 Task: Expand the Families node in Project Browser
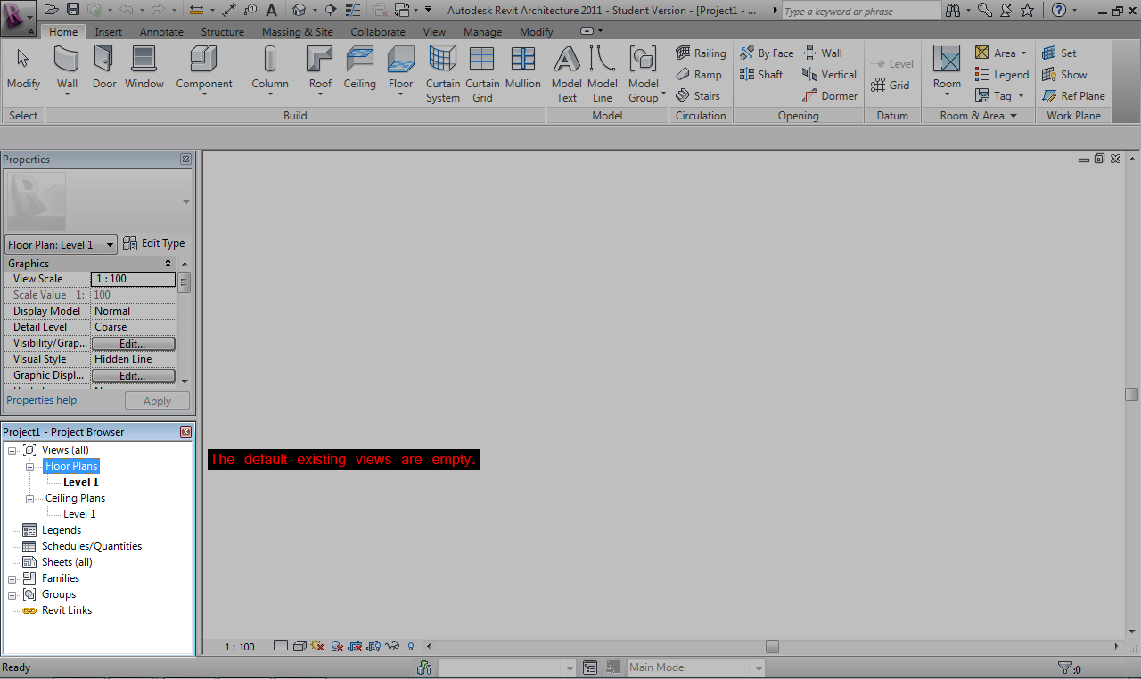pos(12,578)
